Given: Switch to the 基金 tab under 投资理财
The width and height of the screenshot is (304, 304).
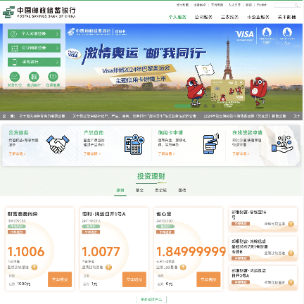Looking at the screenshot, I should click(139, 190).
